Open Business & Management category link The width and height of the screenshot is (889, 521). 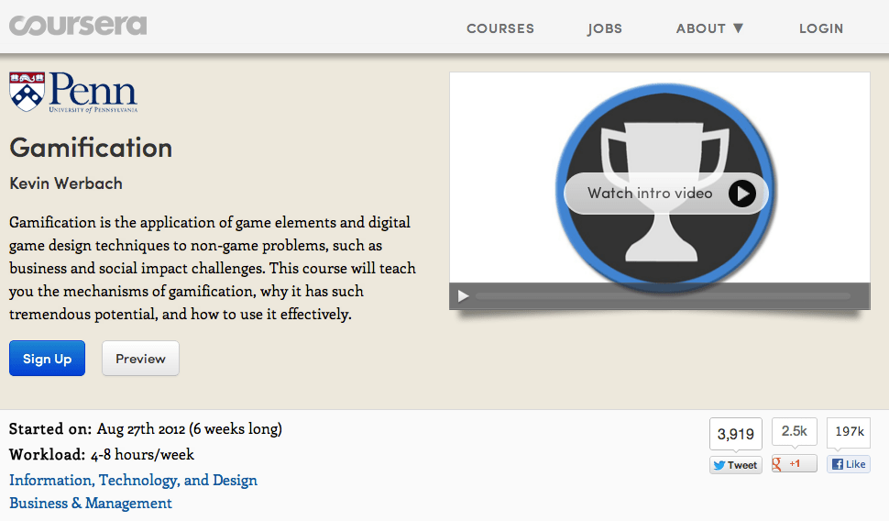91,504
